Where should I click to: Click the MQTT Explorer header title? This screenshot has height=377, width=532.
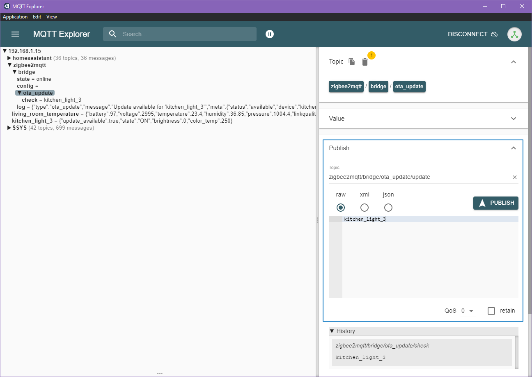(62, 34)
